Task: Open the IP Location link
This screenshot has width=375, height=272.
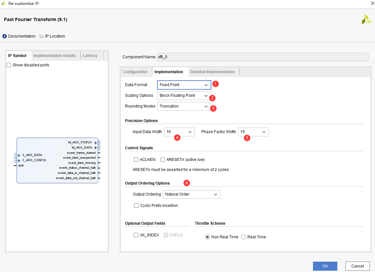Action: (x=55, y=36)
